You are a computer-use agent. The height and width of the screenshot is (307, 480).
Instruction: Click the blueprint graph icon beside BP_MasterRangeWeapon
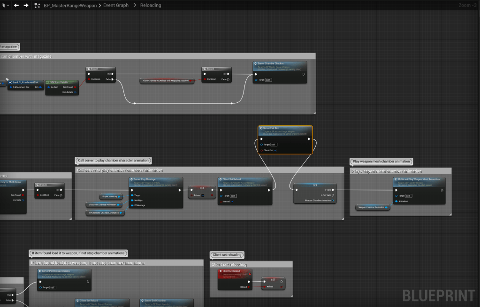pyautogui.click(x=37, y=5)
